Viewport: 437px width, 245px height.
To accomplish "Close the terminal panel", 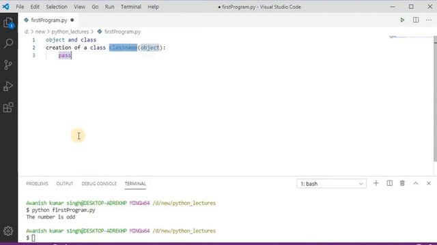I will click(x=429, y=183).
